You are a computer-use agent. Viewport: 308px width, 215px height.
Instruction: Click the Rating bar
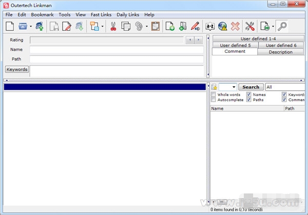pyautogui.click(x=107, y=40)
